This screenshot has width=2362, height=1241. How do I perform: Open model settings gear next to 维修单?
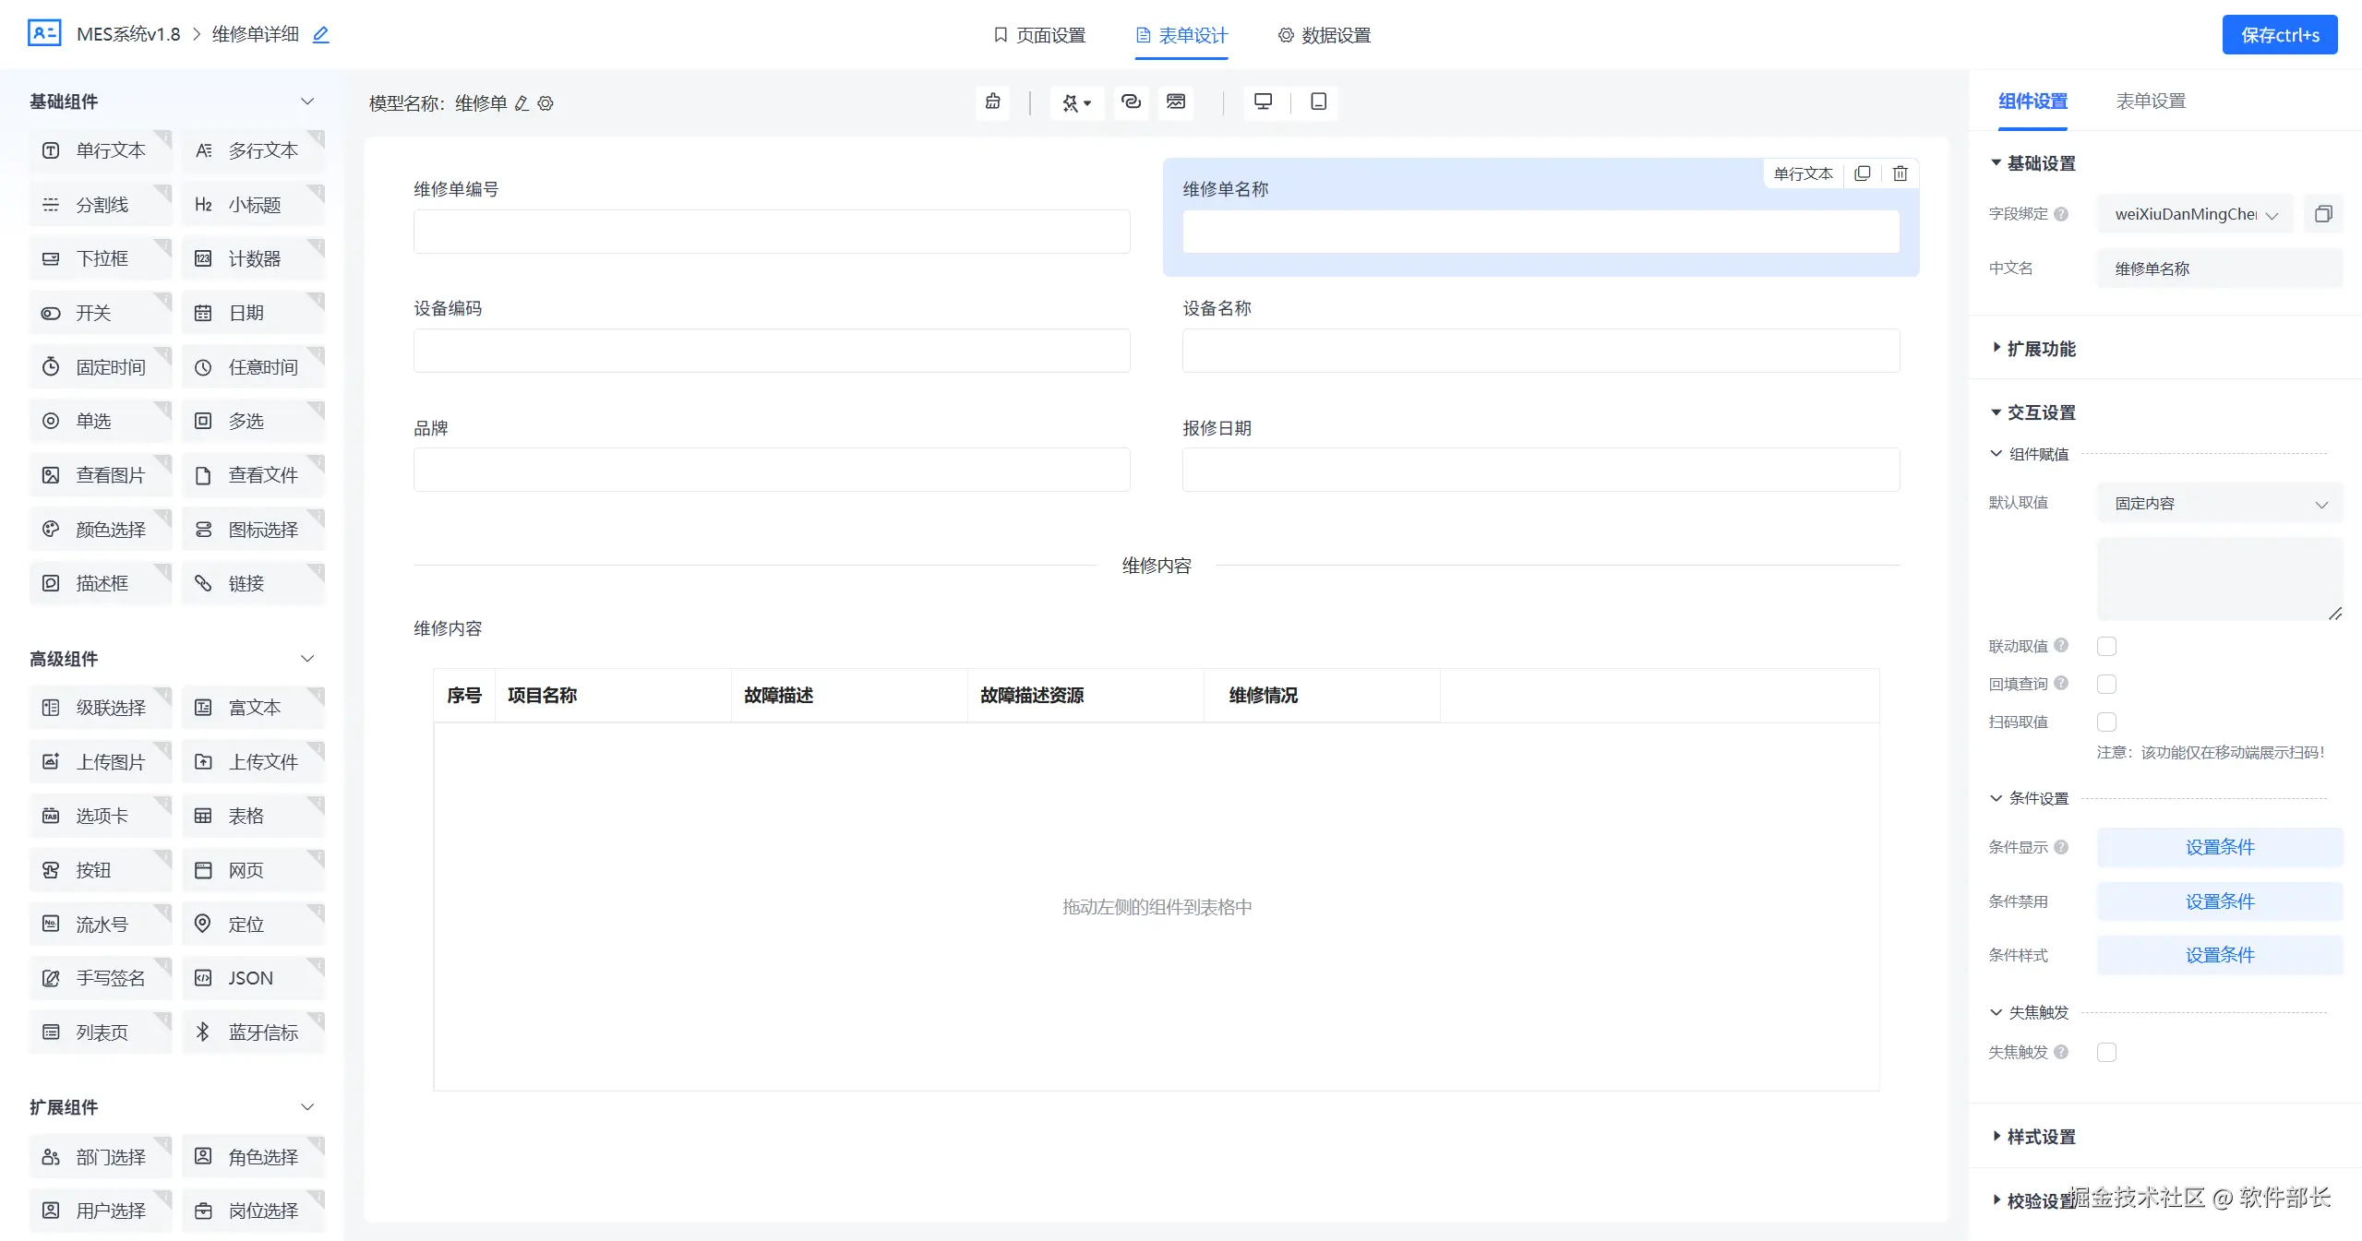[x=546, y=103]
